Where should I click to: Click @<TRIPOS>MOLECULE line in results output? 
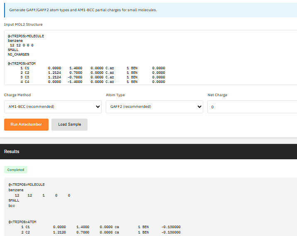[27, 185]
